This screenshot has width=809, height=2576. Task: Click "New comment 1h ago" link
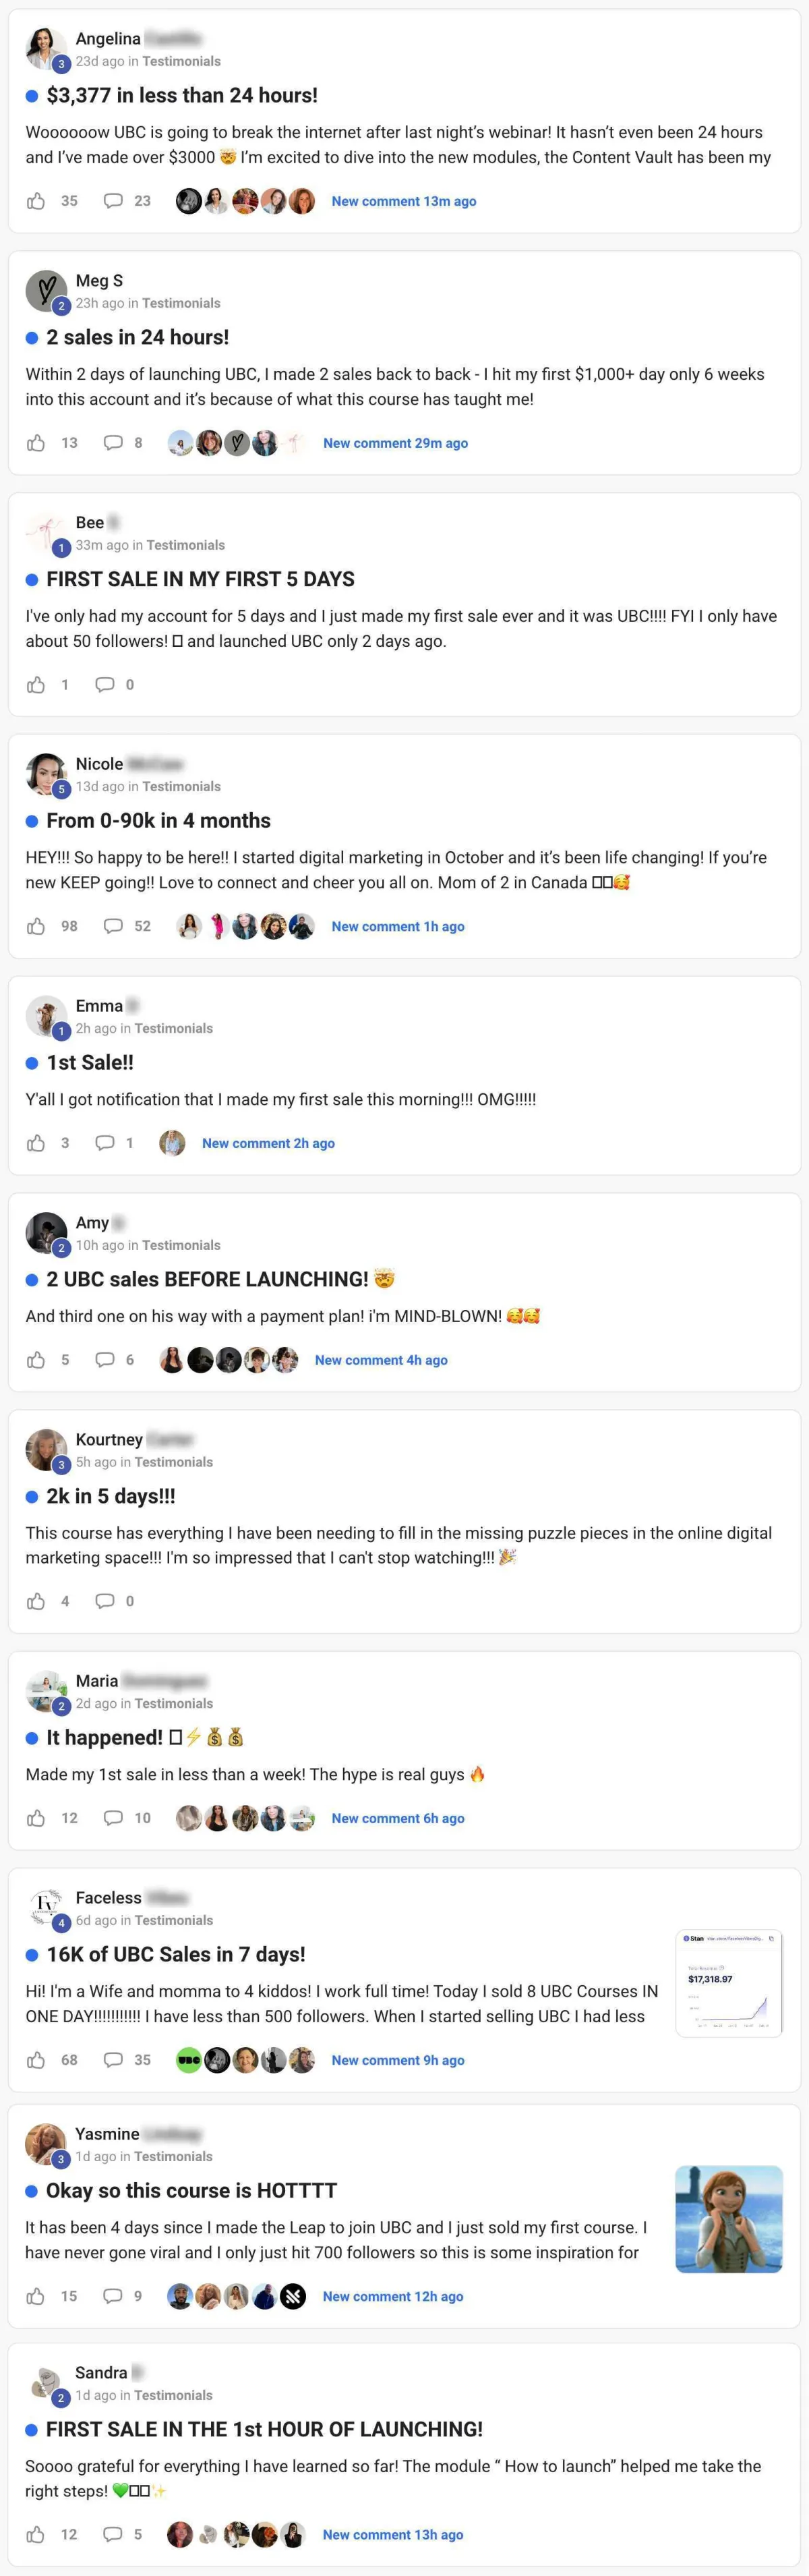point(398,926)
